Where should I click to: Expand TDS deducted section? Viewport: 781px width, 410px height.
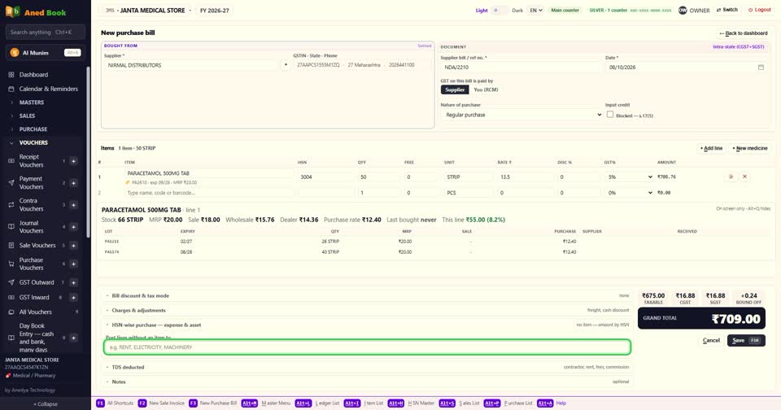(367, 367)
